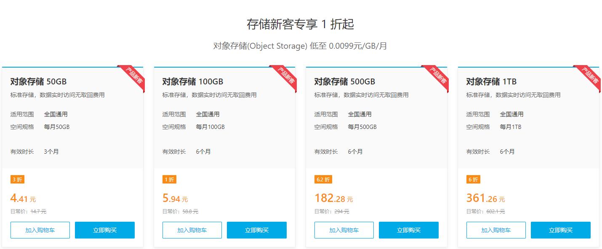Purchase the 500GB plan immediately
Viewport: 602px width, 249px height.
click(409, 230)
